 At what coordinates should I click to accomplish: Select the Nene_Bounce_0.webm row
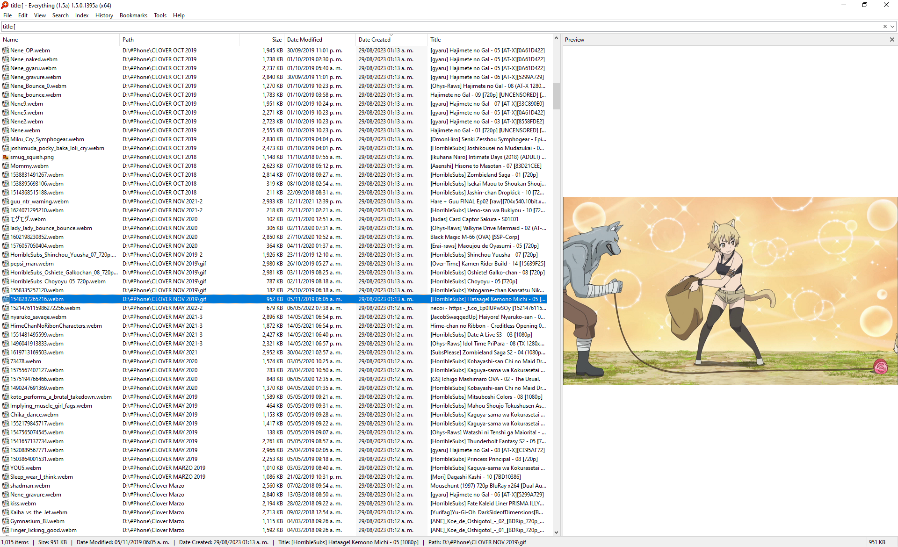[274, 86]
